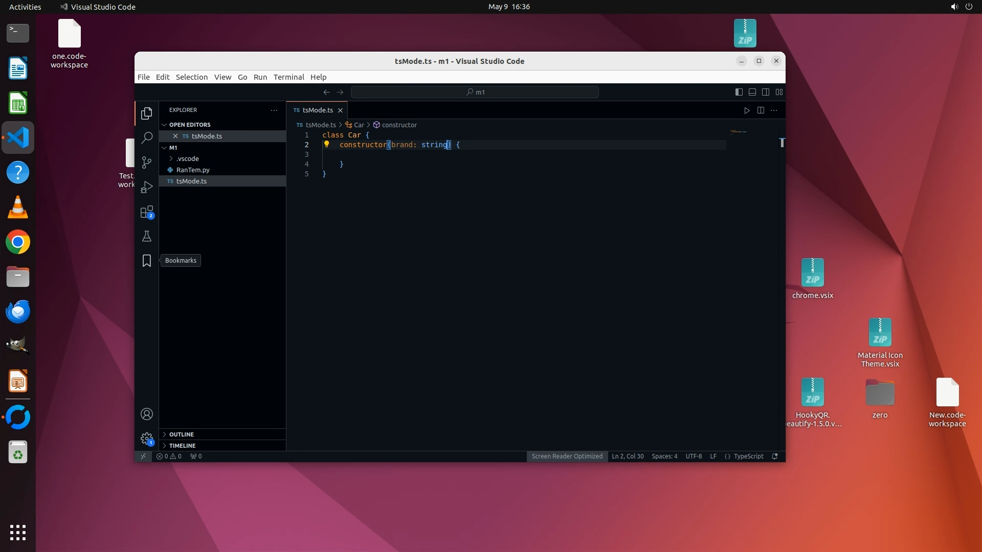Click the Run file play icon
The image size is (982, 552).
tap(747, 110)
